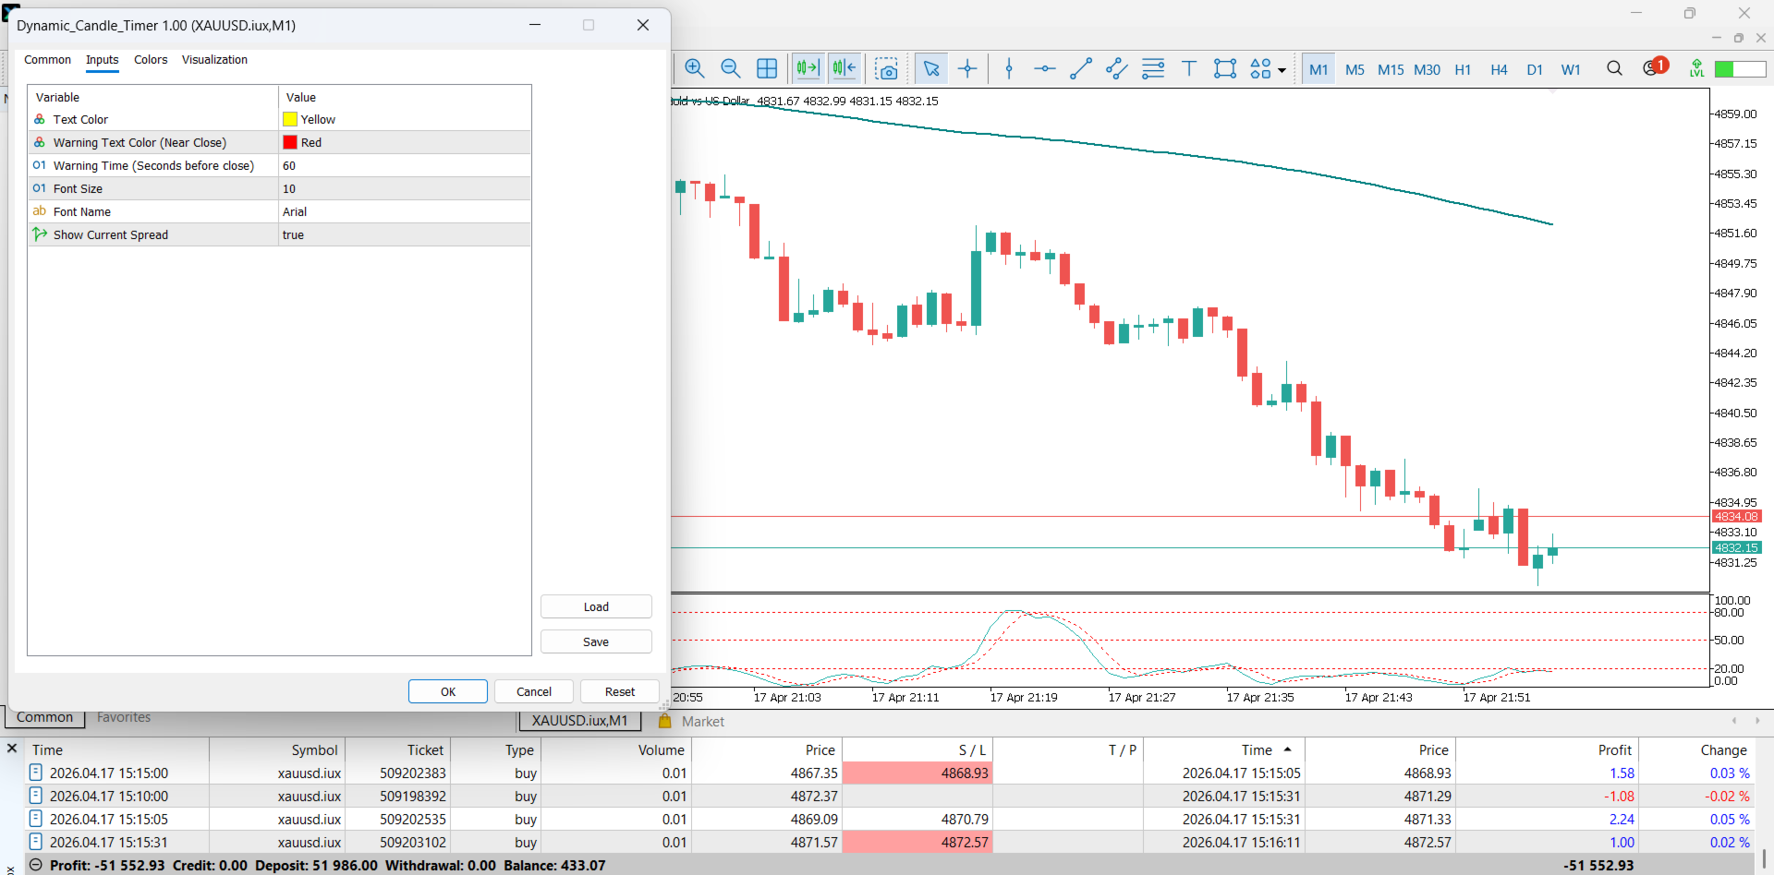Edit the Font Name value Arial
Screen dimensions: 1774x875
tap(405, 211)
